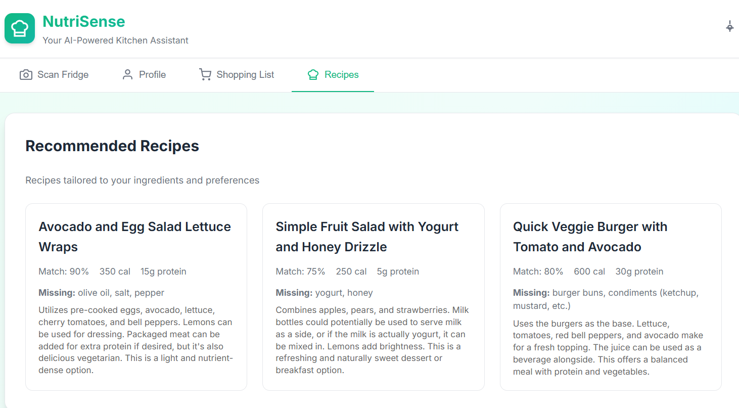The height and width of the screenshot is (408, 739).
Task: Open Avocado and Egg Salad Lettuce Wraps recipe
Action: 134,237
